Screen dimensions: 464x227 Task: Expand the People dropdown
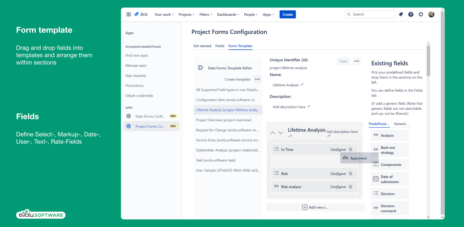[x=251, y=14]
